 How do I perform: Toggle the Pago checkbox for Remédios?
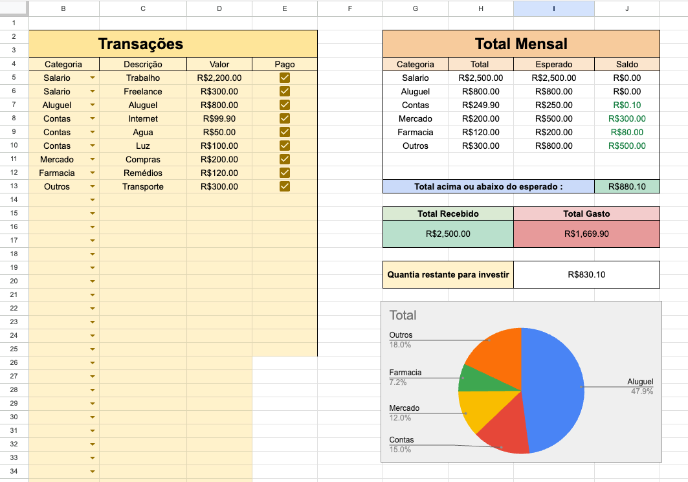[284, 173]
